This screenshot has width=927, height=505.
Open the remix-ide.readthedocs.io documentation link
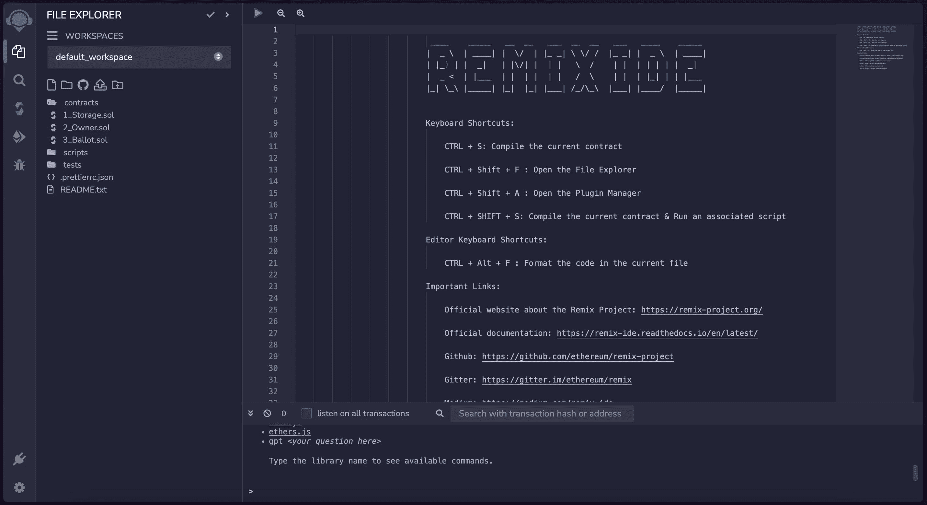point(657,333)
